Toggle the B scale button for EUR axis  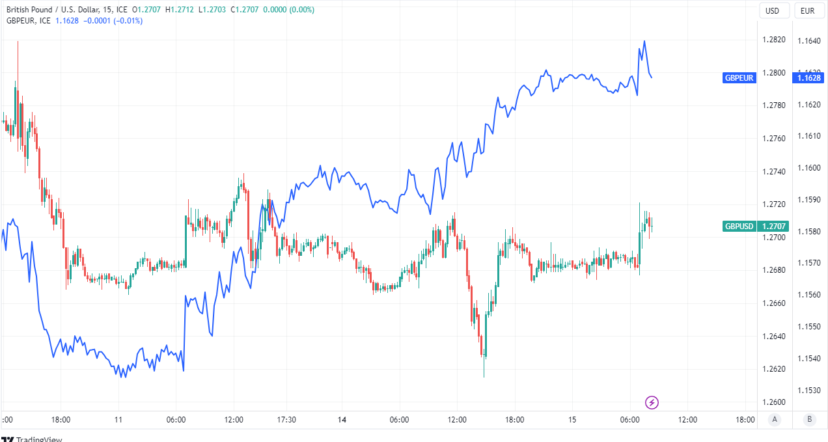[809, 419]
